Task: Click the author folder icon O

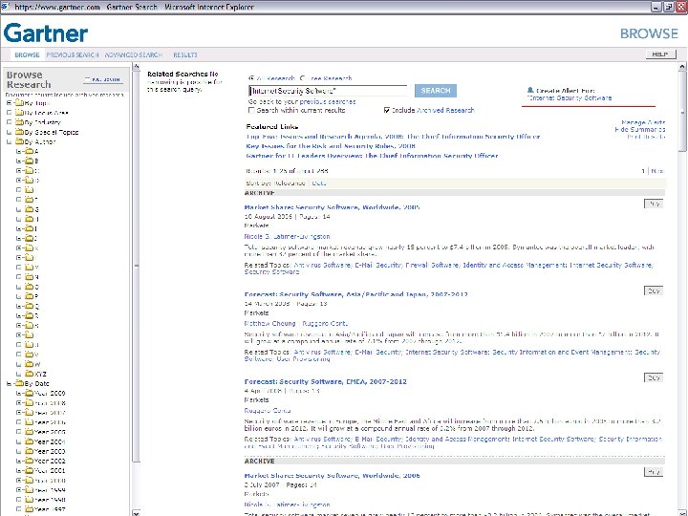Action: tap(29, 287)
